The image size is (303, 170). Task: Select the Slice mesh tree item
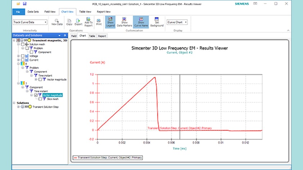(52, 99)
